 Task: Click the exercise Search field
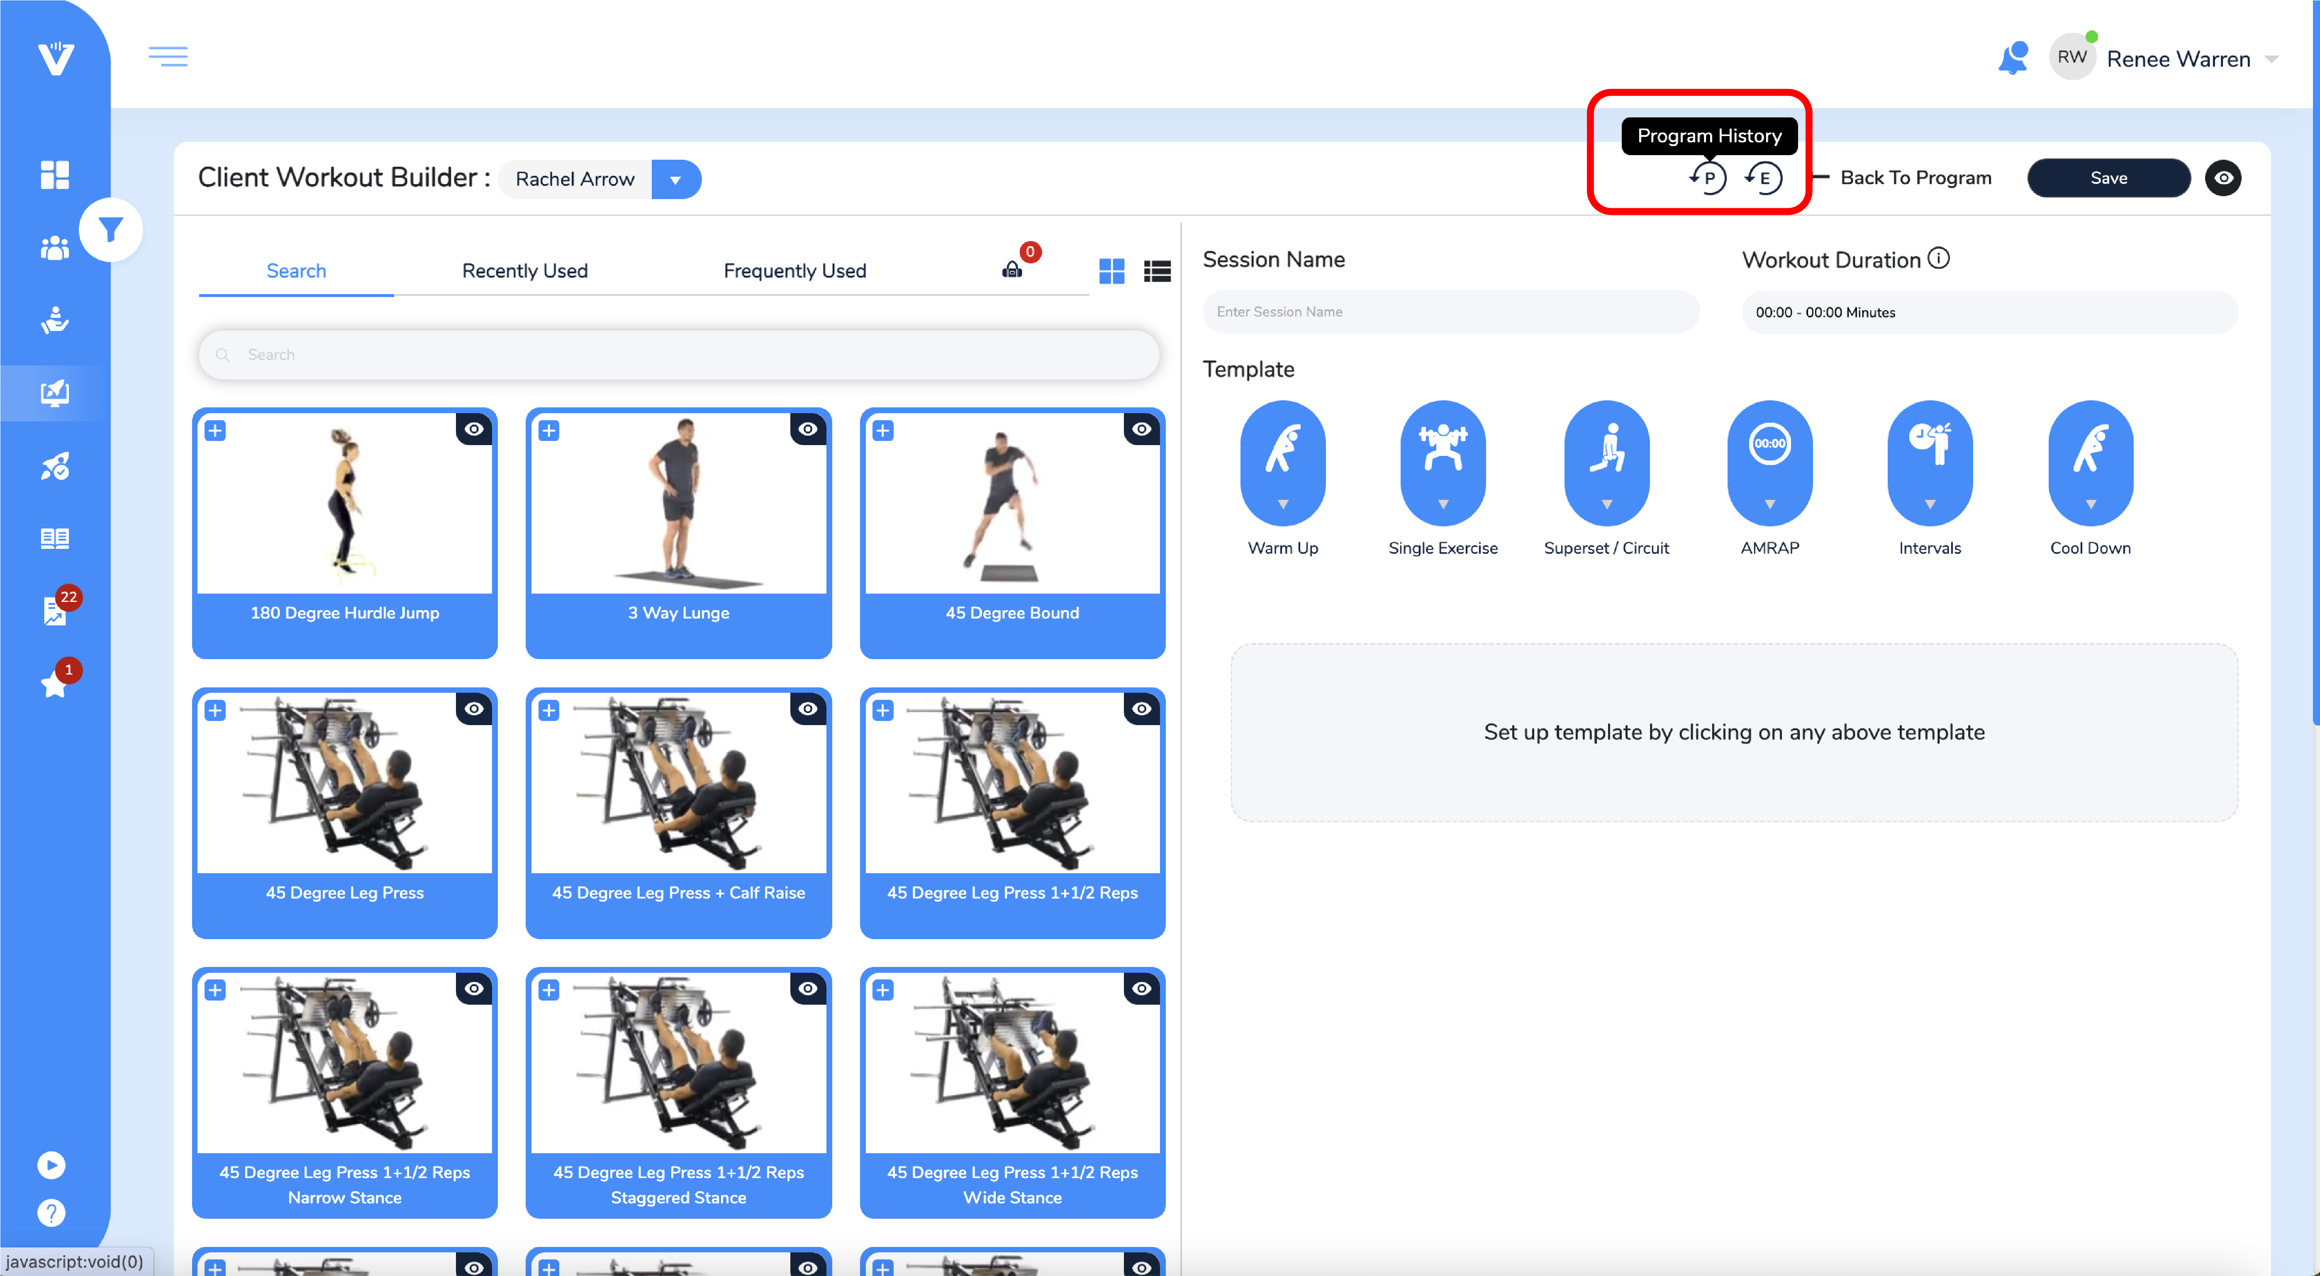(679, 355)
